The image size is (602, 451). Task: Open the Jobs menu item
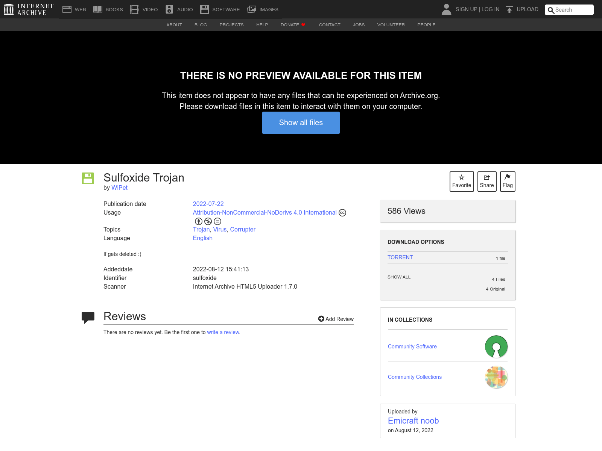(359, 25)
